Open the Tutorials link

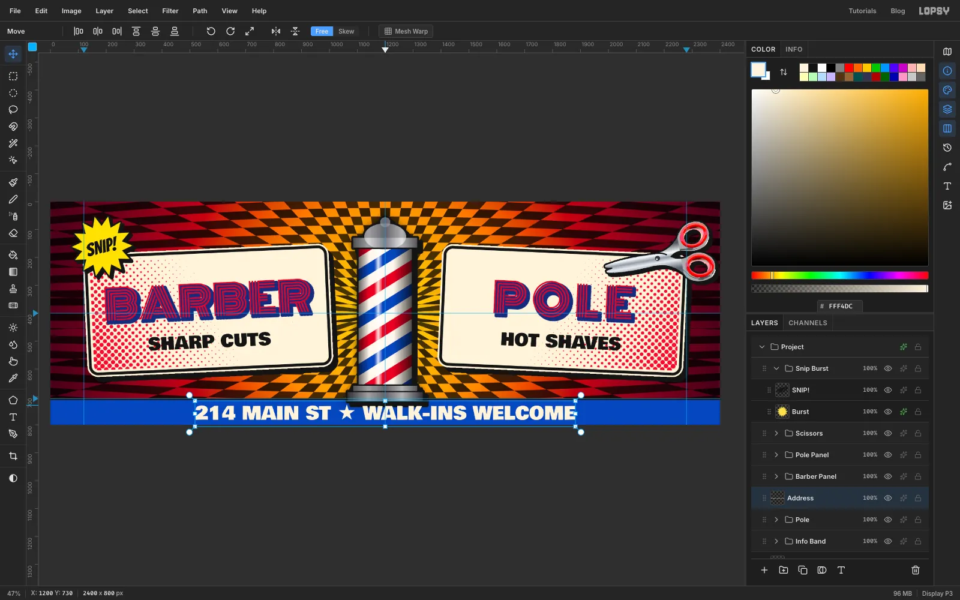(x=862, y=11)
